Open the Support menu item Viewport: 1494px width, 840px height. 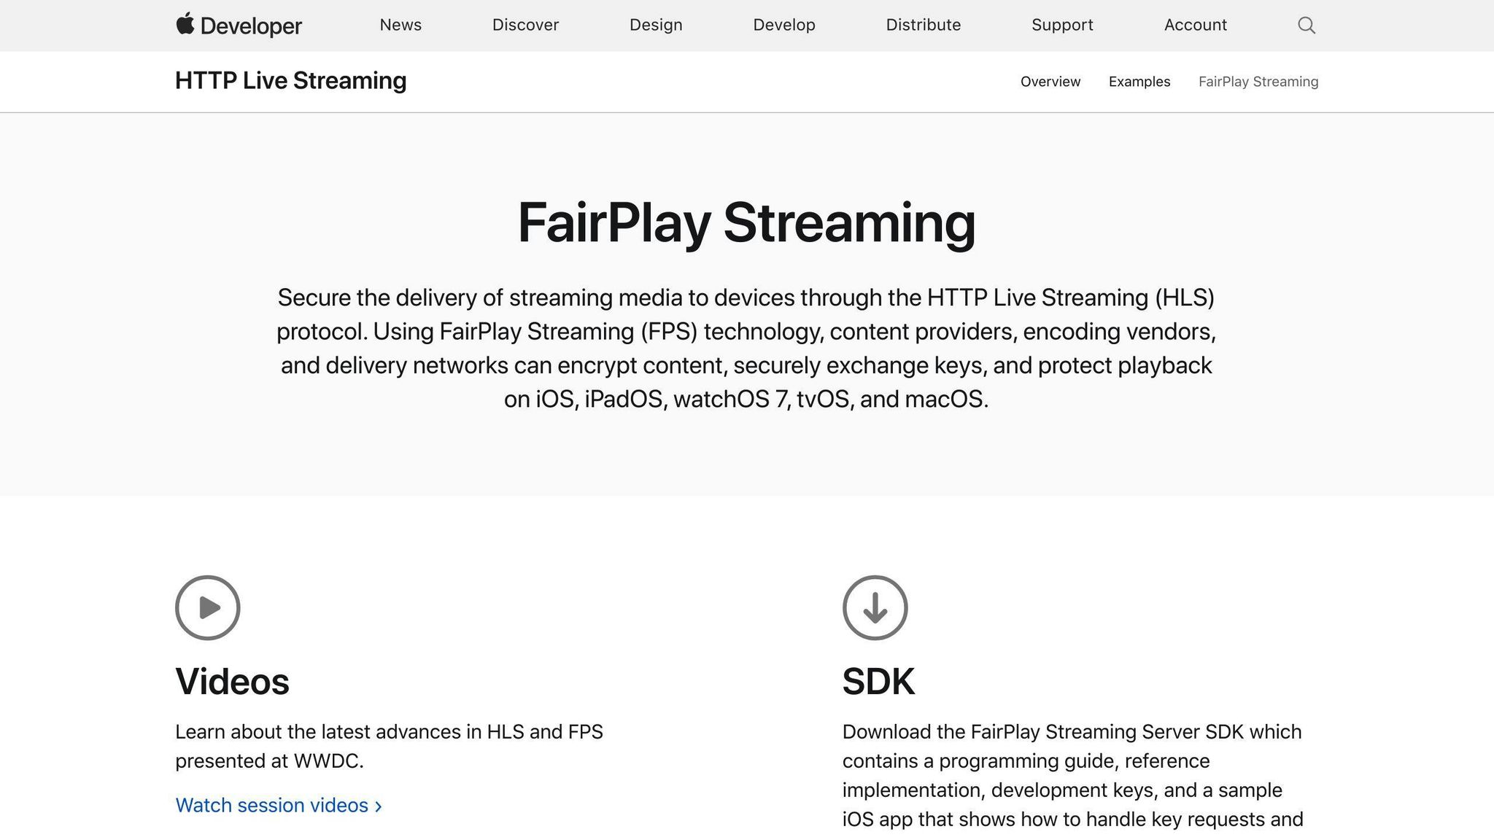pyautogui.click(x=1062, y=25)
